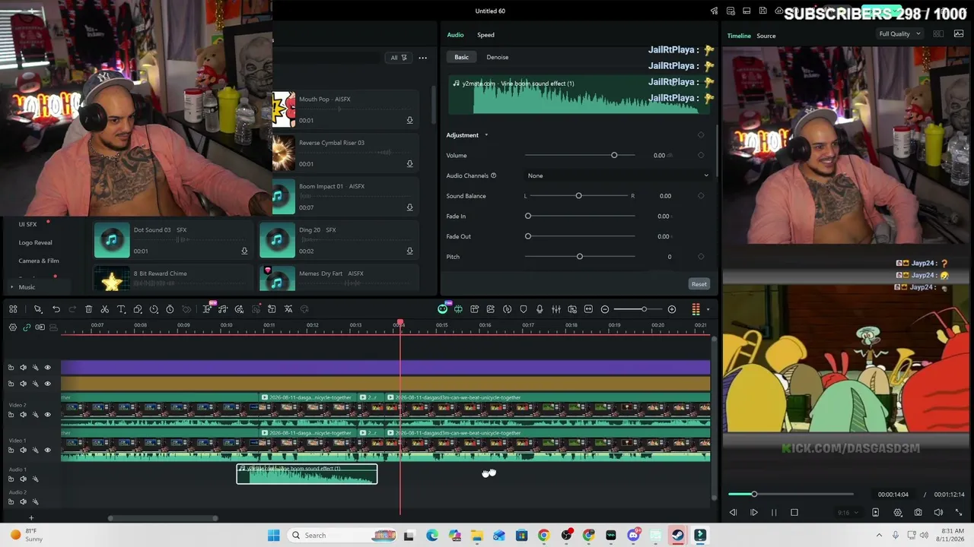Toggle auto ripple link icon on timeline
The width and height of the screenshot is (974, 547).
coord(27,327)
